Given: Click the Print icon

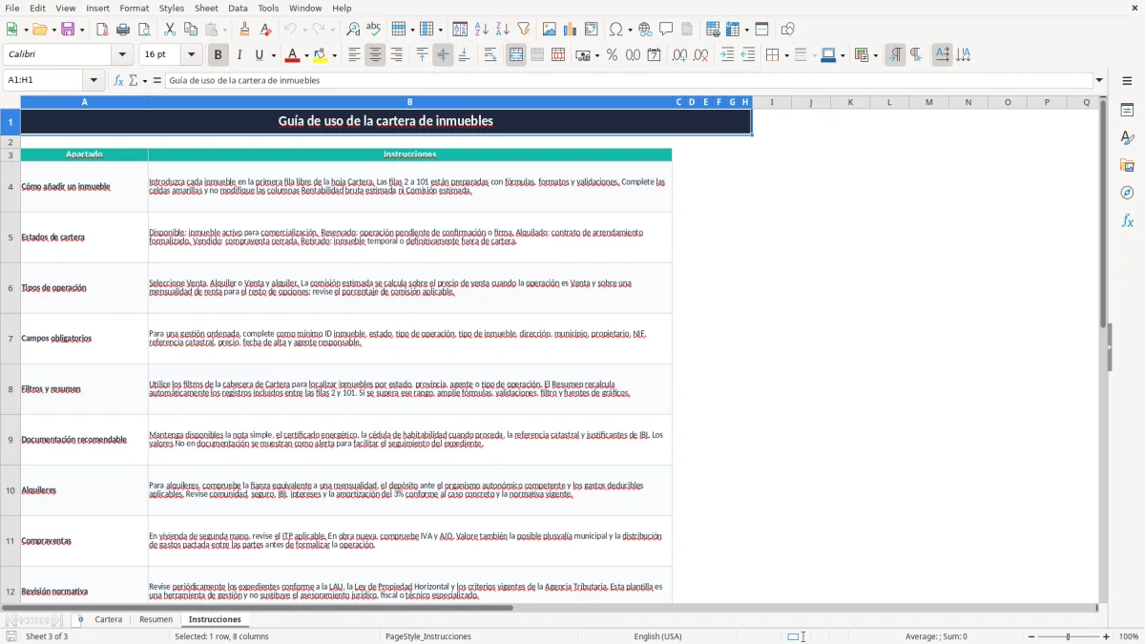Looking at the screenshot, I should (x=123, y=30).
